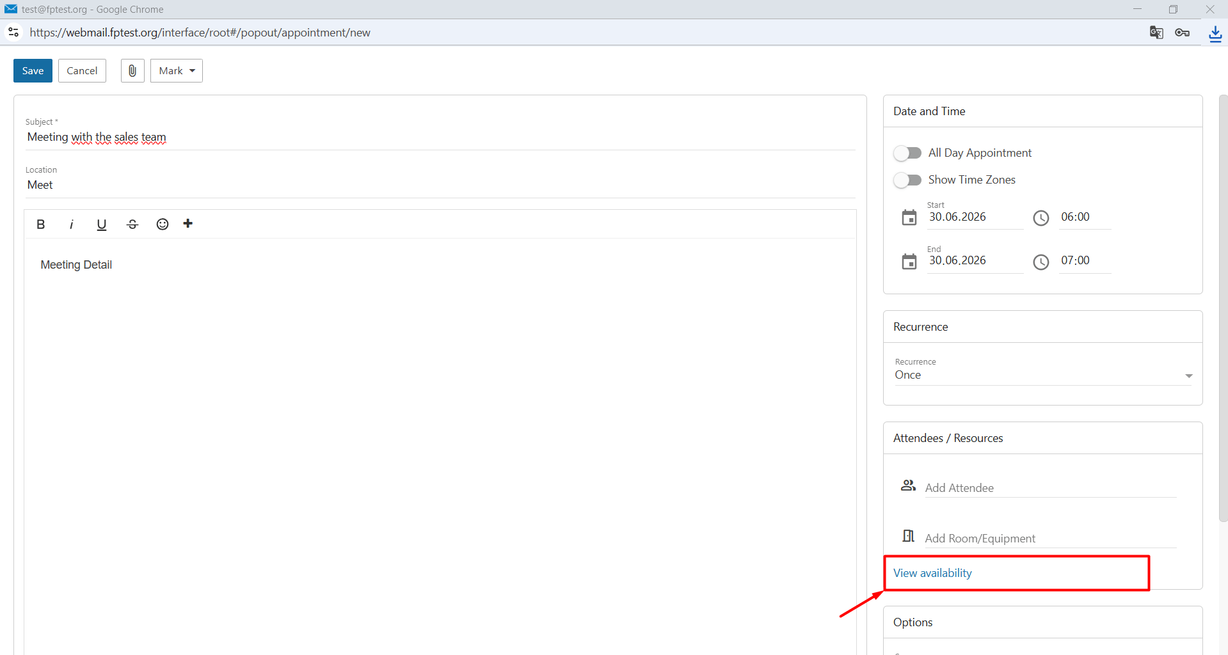This screenshot has width=1228, height=655.
Task: Toggle bold formatting in editor
Action: (x=41, y=224)
